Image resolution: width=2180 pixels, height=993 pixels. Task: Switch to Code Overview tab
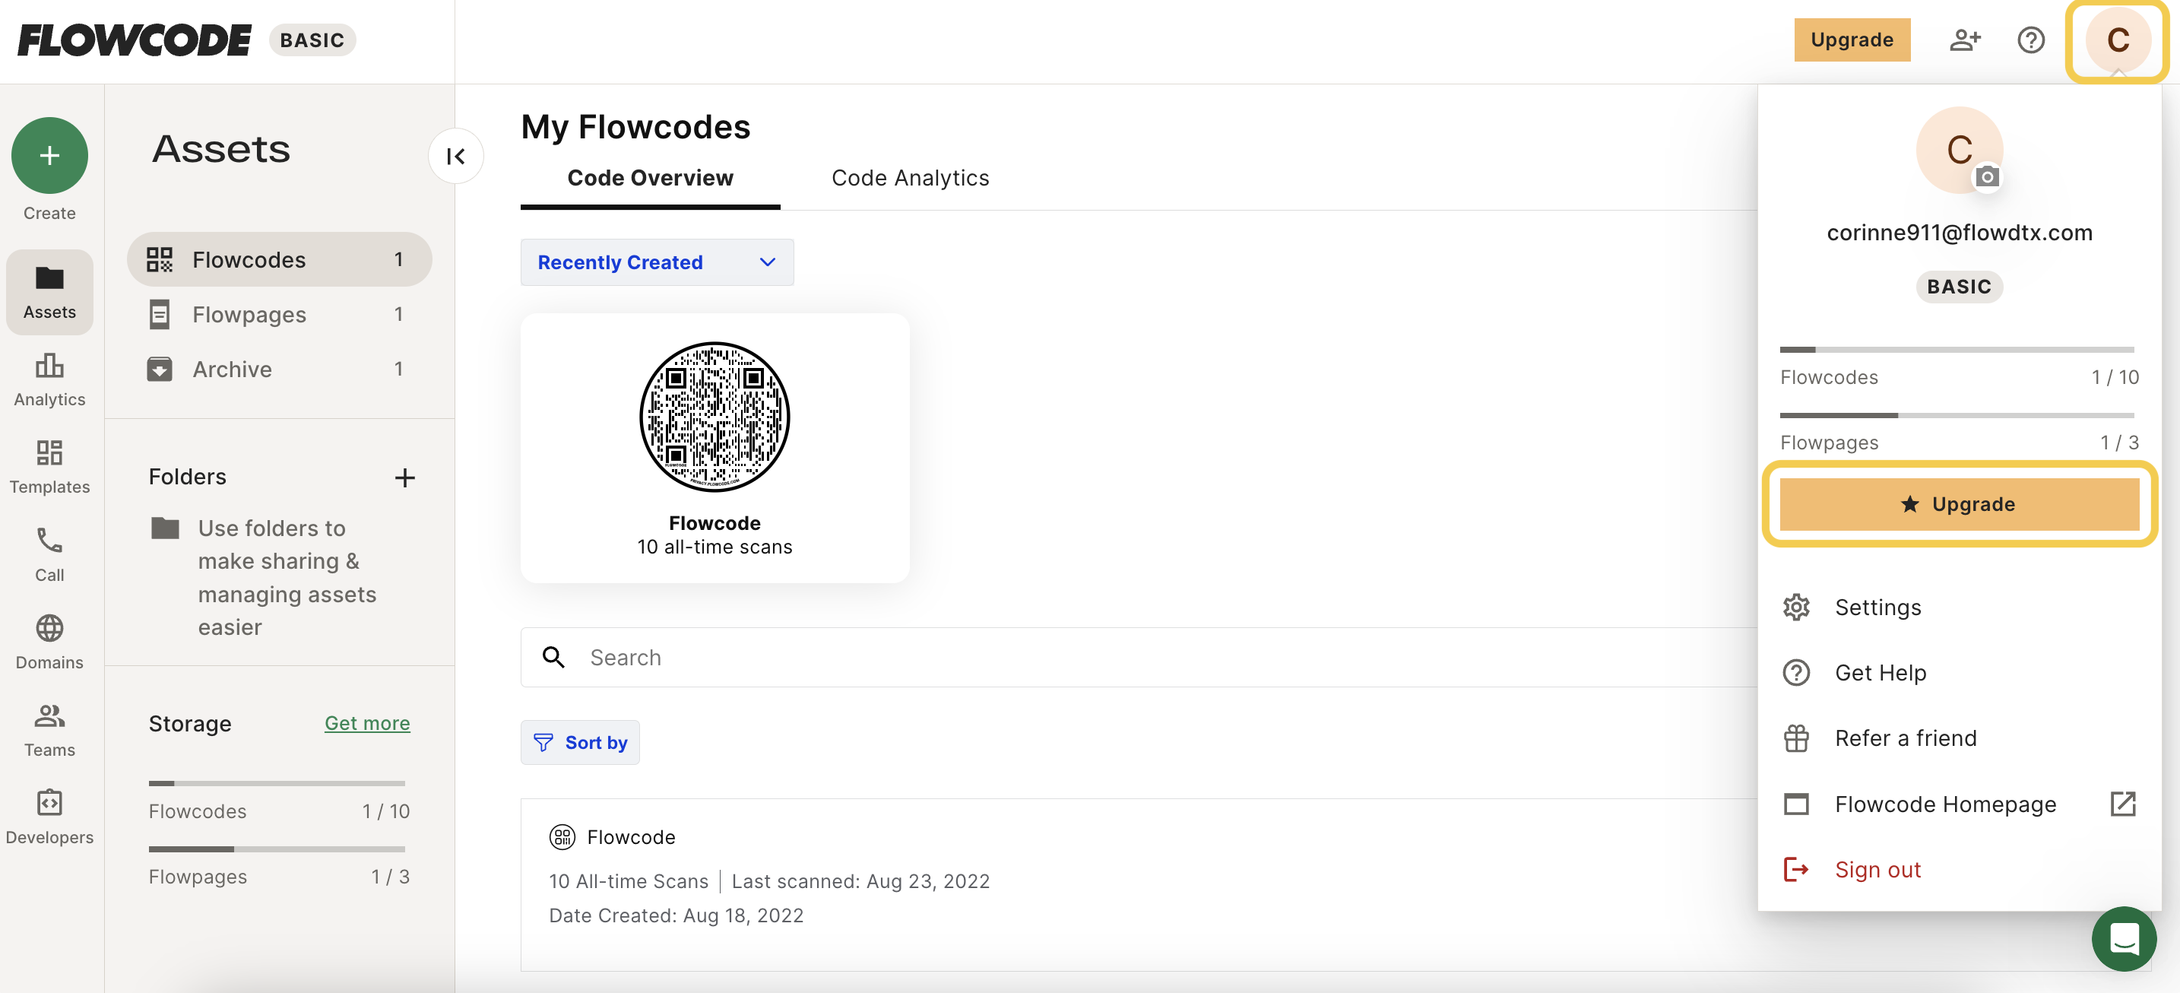coord(650,178)
